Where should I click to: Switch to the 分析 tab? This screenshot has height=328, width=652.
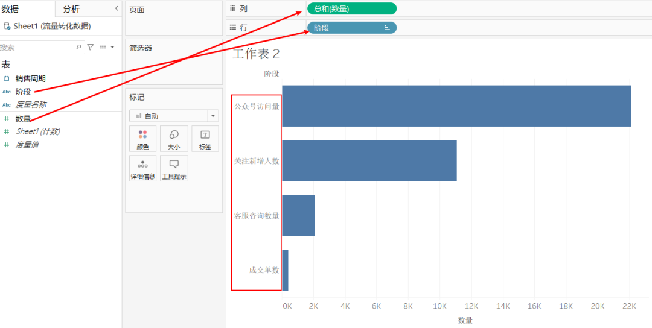tap(71, 9)
